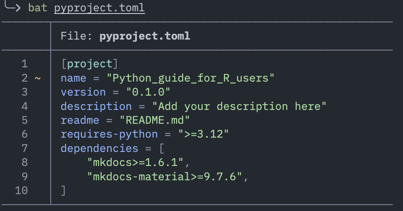Click the dependencies key
Image resolution: width=403 pixels, height=211 pixels.
99,148
